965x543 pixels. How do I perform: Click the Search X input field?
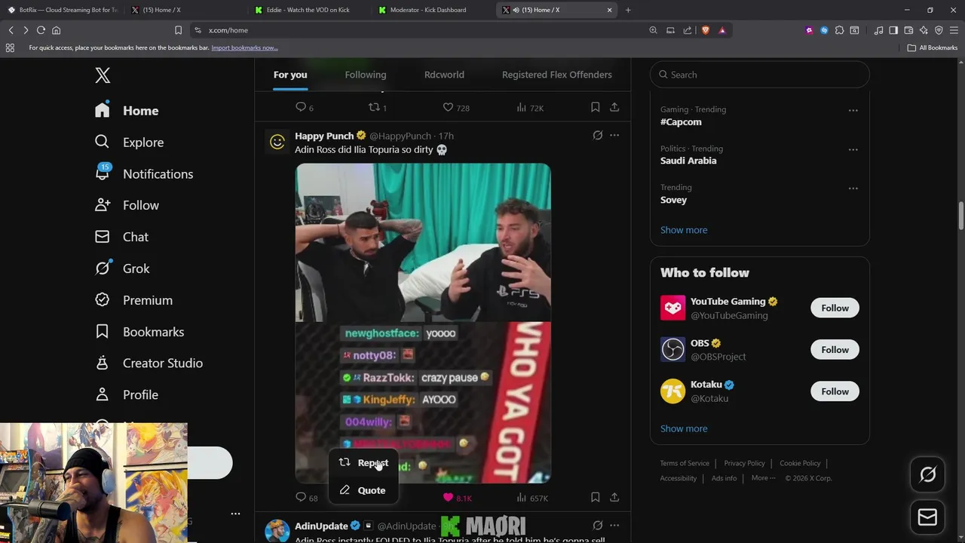pyautogui.click(x=760, y=75)
